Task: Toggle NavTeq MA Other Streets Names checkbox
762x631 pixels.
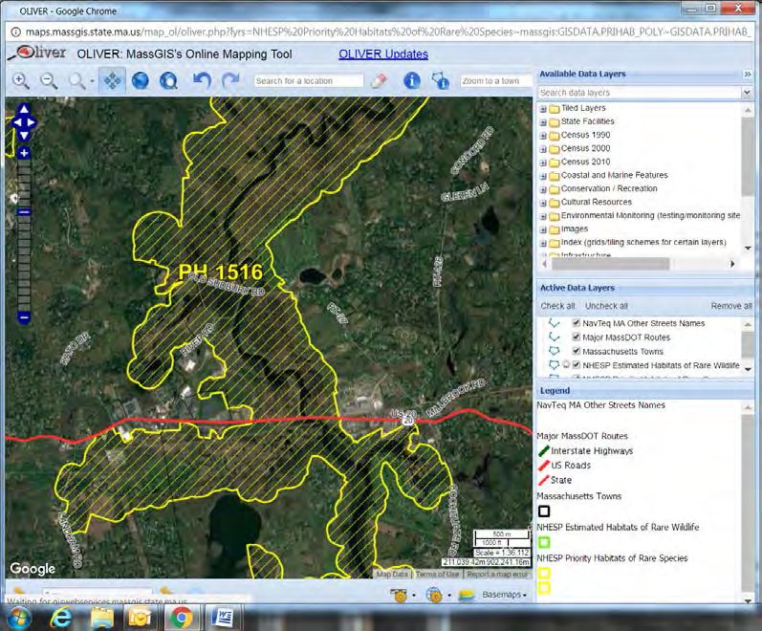Action: pyautogui.click(x=577, y=323)
